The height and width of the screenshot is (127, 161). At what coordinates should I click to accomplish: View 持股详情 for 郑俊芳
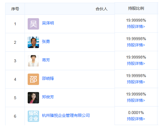pos(136,100)
